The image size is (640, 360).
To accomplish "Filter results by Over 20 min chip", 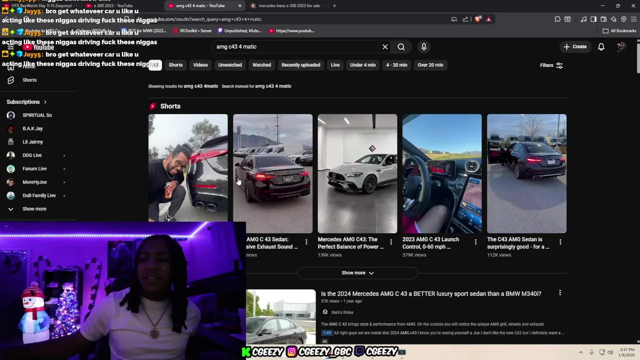I will pyautogui.click(x=430, y=65).
